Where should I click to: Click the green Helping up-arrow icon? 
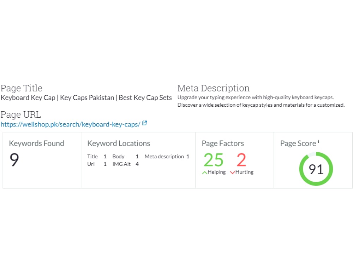tap(204, 173)
